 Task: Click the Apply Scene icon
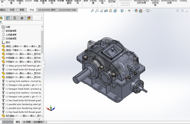point(141,11)
